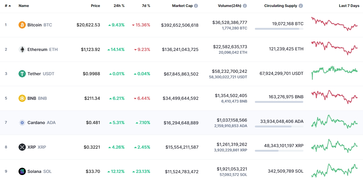Screen dimensions: 363x182
Task: Click Cardano's market cap $16,294,648,889
Action: (x=181, y=123)
